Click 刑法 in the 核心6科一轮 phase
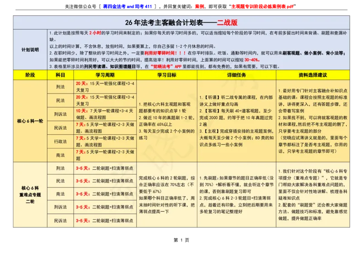The width and height of the screenshot is (363, 257). [x=60, y=87]
